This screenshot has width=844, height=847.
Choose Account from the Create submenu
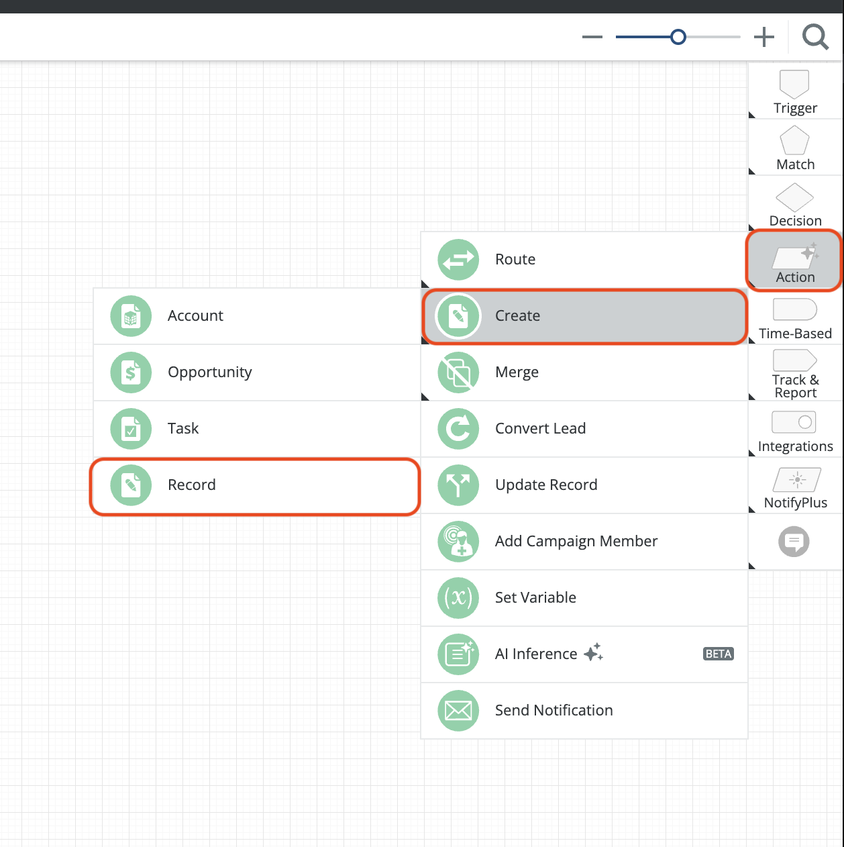(256, 315)
